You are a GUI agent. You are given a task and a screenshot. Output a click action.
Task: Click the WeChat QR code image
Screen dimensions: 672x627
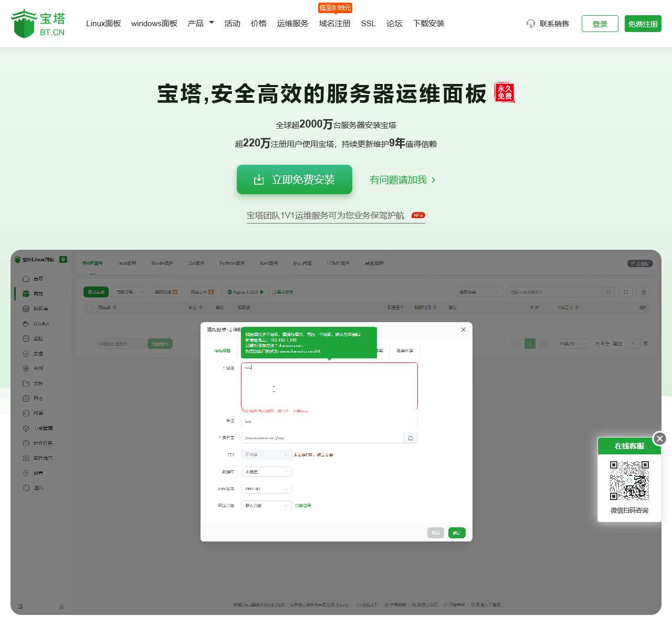click(x=629, y=481)
